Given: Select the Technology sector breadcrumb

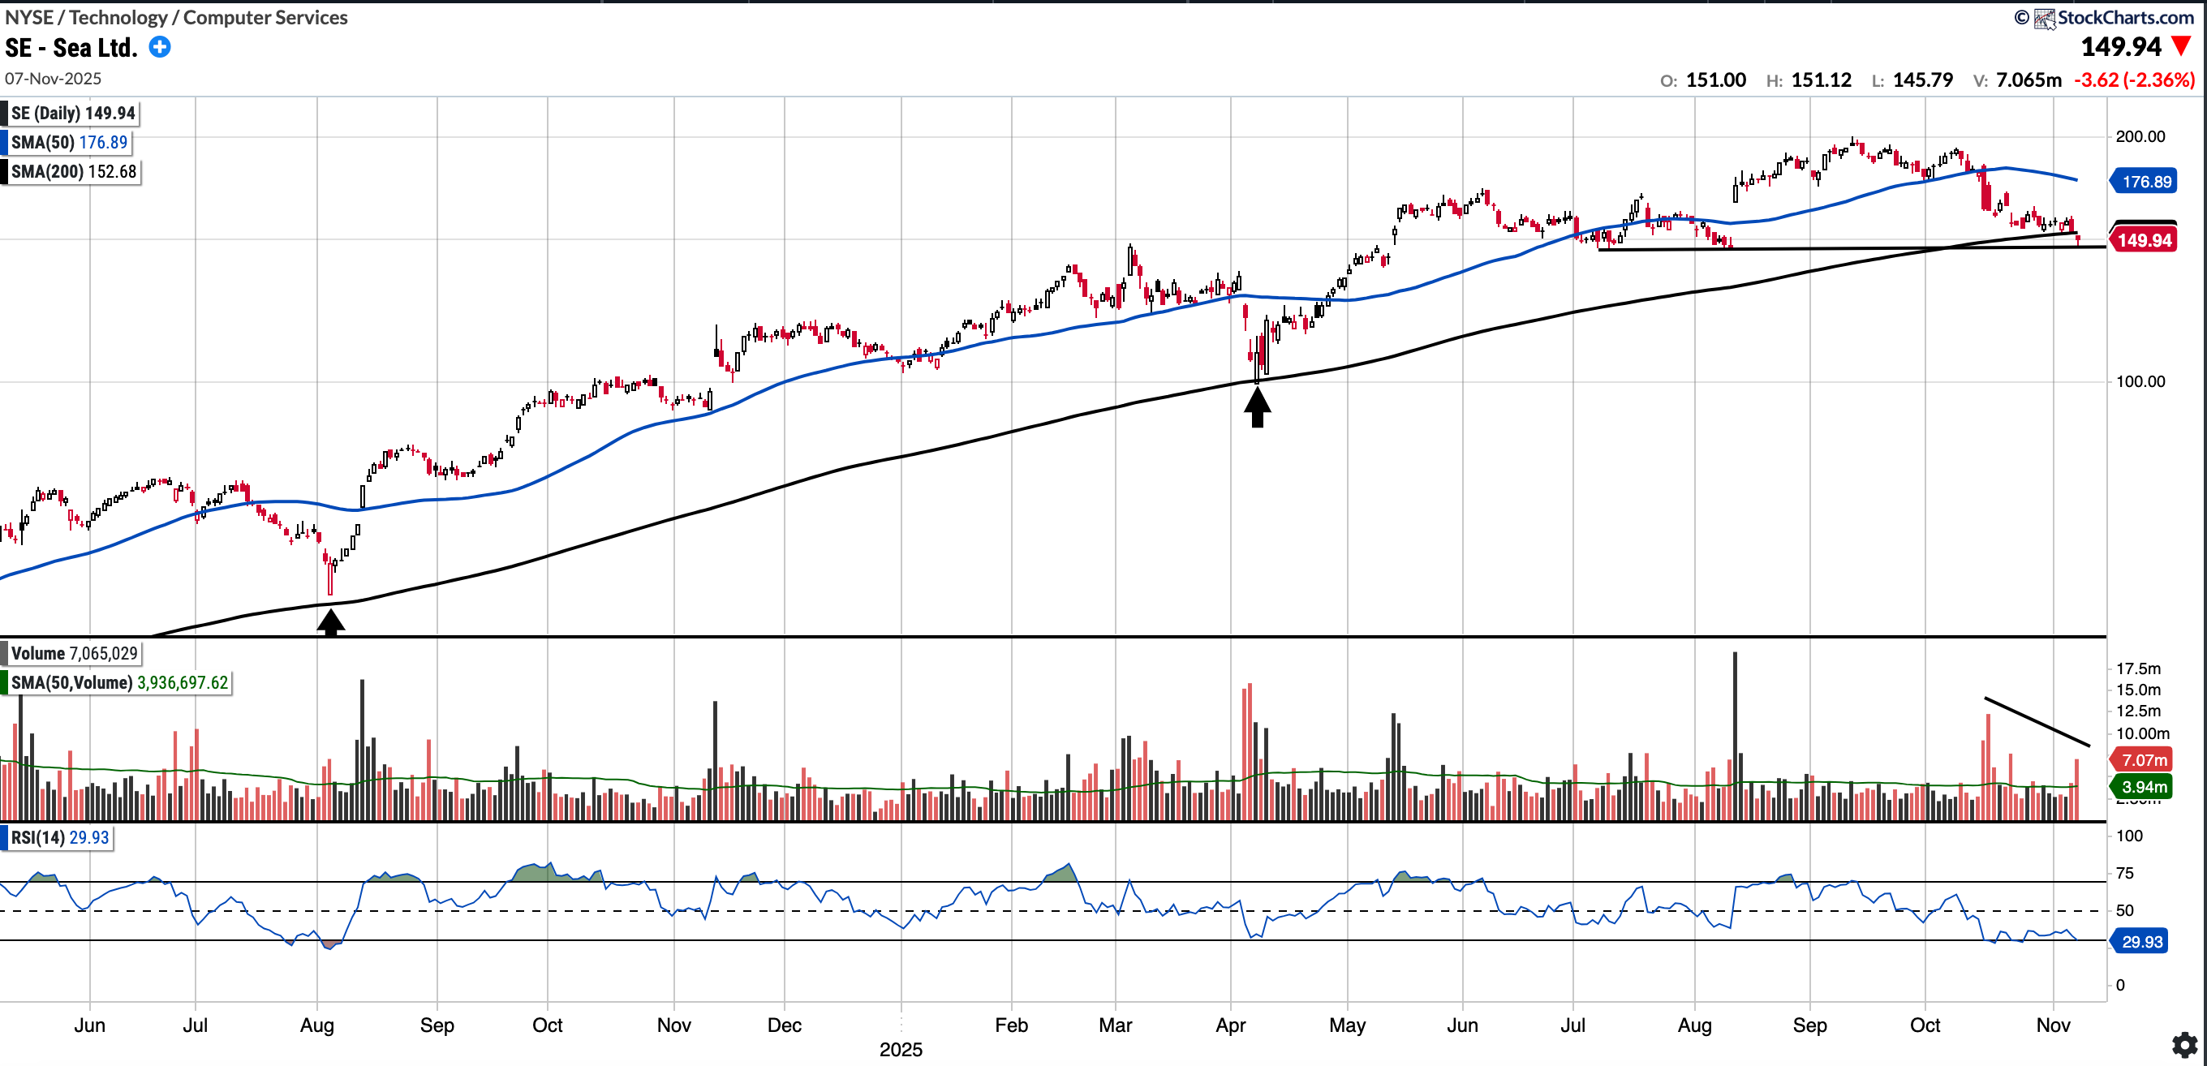Looking at the screenshot, I should pyautogui.click(x=118, y=17).
